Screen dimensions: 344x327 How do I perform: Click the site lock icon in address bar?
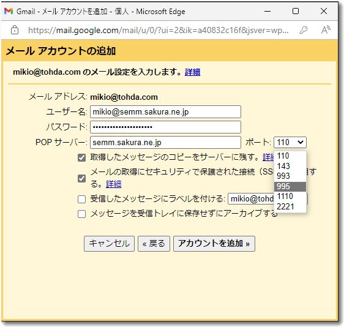(15, 30)
